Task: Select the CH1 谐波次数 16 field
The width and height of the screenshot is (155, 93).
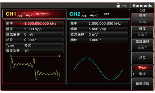Action: [34, 51]
